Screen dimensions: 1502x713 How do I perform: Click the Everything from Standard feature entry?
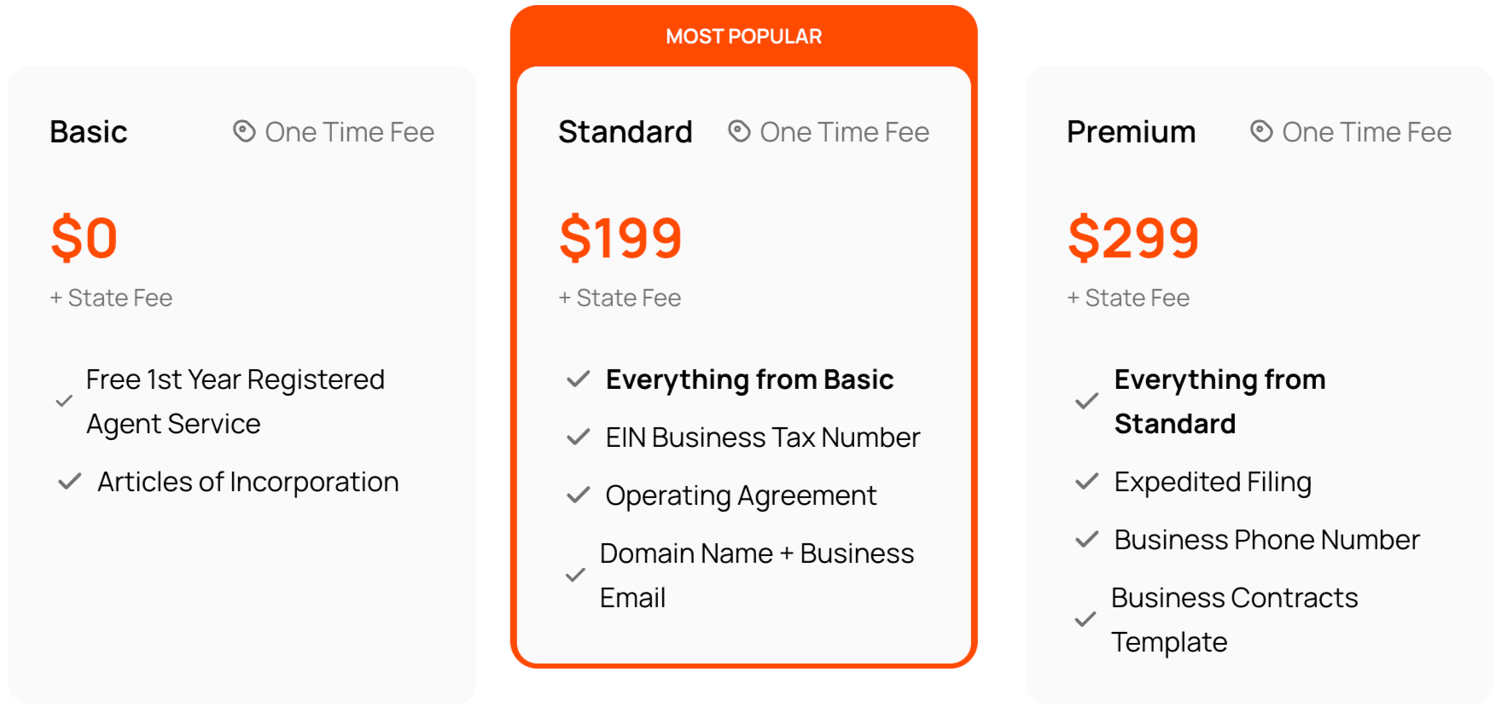pyautogui.click(x=1220, y=401)
